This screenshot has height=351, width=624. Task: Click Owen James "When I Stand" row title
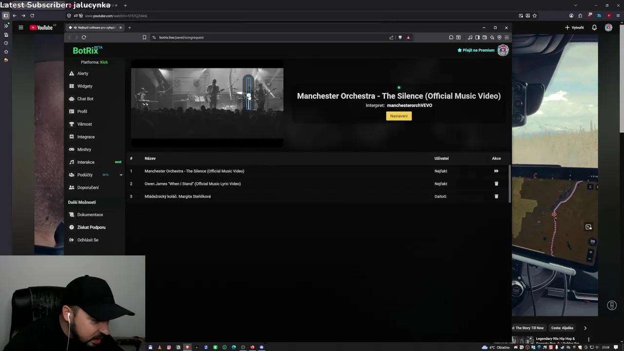tap(193, 184)
